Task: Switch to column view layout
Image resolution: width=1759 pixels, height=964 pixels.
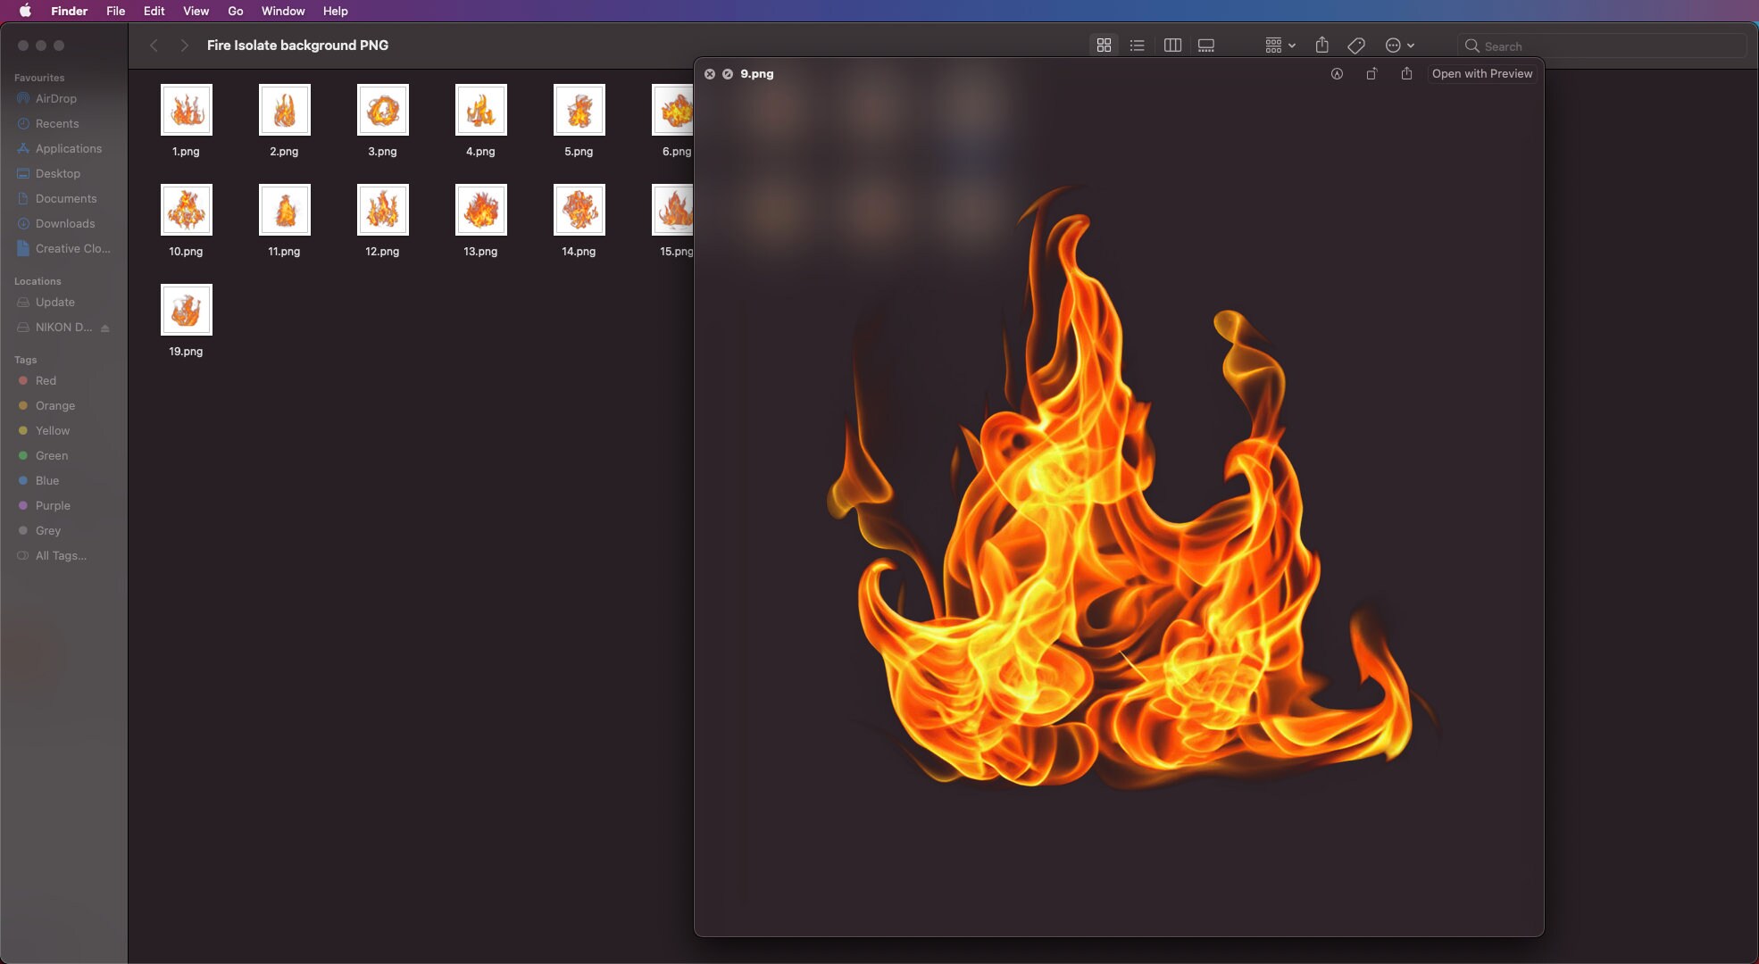Action: tap(1172, 45)
